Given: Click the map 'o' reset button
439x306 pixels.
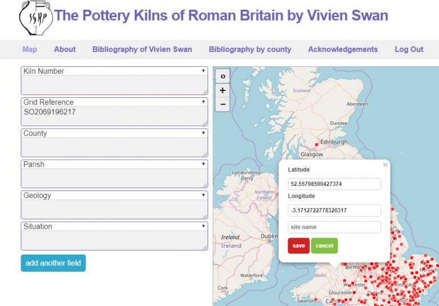Looking at the screenshot, I should pos(222,76).
